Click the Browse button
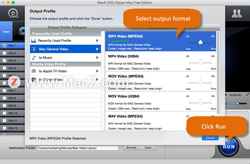Screen dimensions: 250x164 (x=131, y=148)
